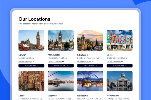Select the Leeds red brick street photo
The width and height of the screenshot is (151, 100).
tap(31, 81)
